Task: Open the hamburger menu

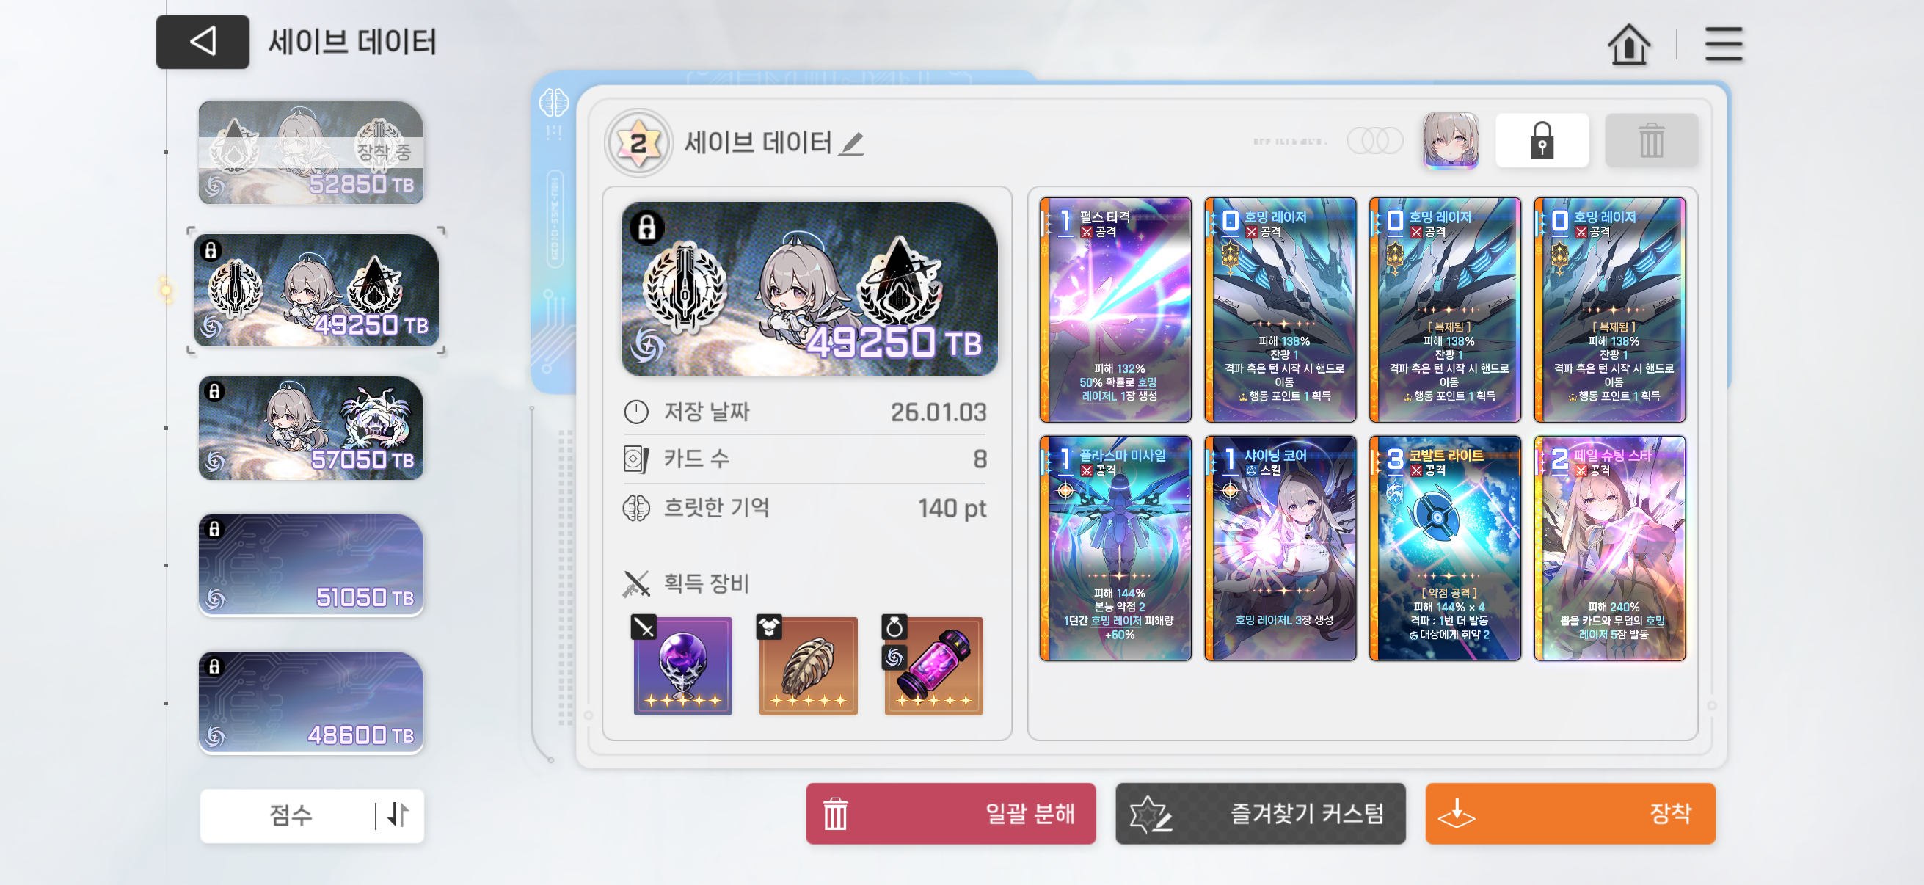Action: [1723, 44]
